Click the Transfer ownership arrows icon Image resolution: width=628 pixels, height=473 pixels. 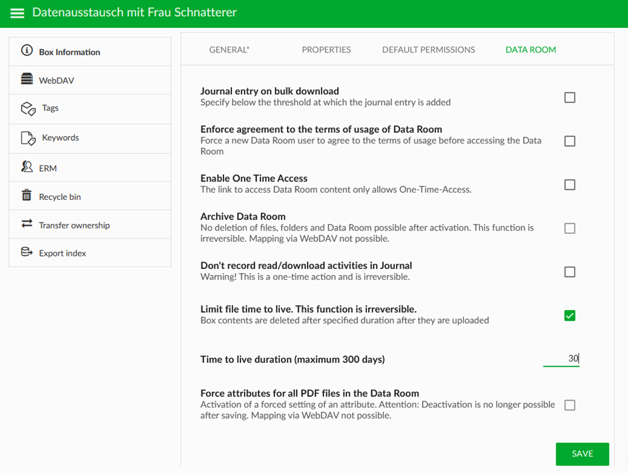pos(27,223)
